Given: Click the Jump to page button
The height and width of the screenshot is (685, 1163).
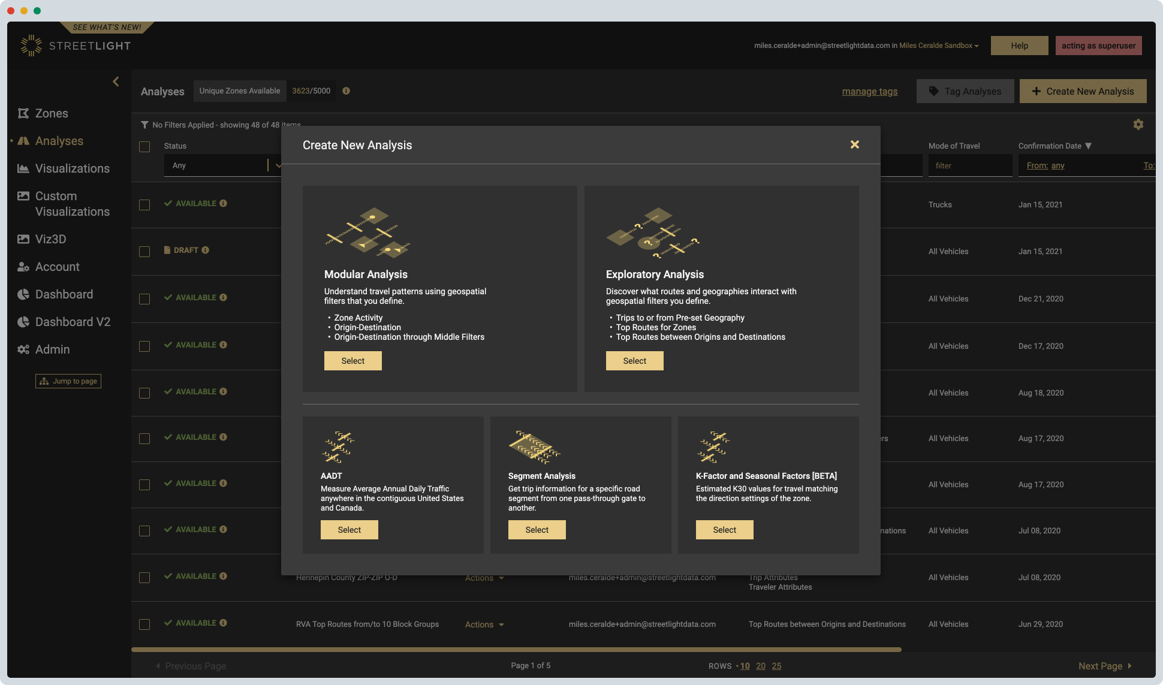Looking at the screenshot, I should (x=68, y=381).
